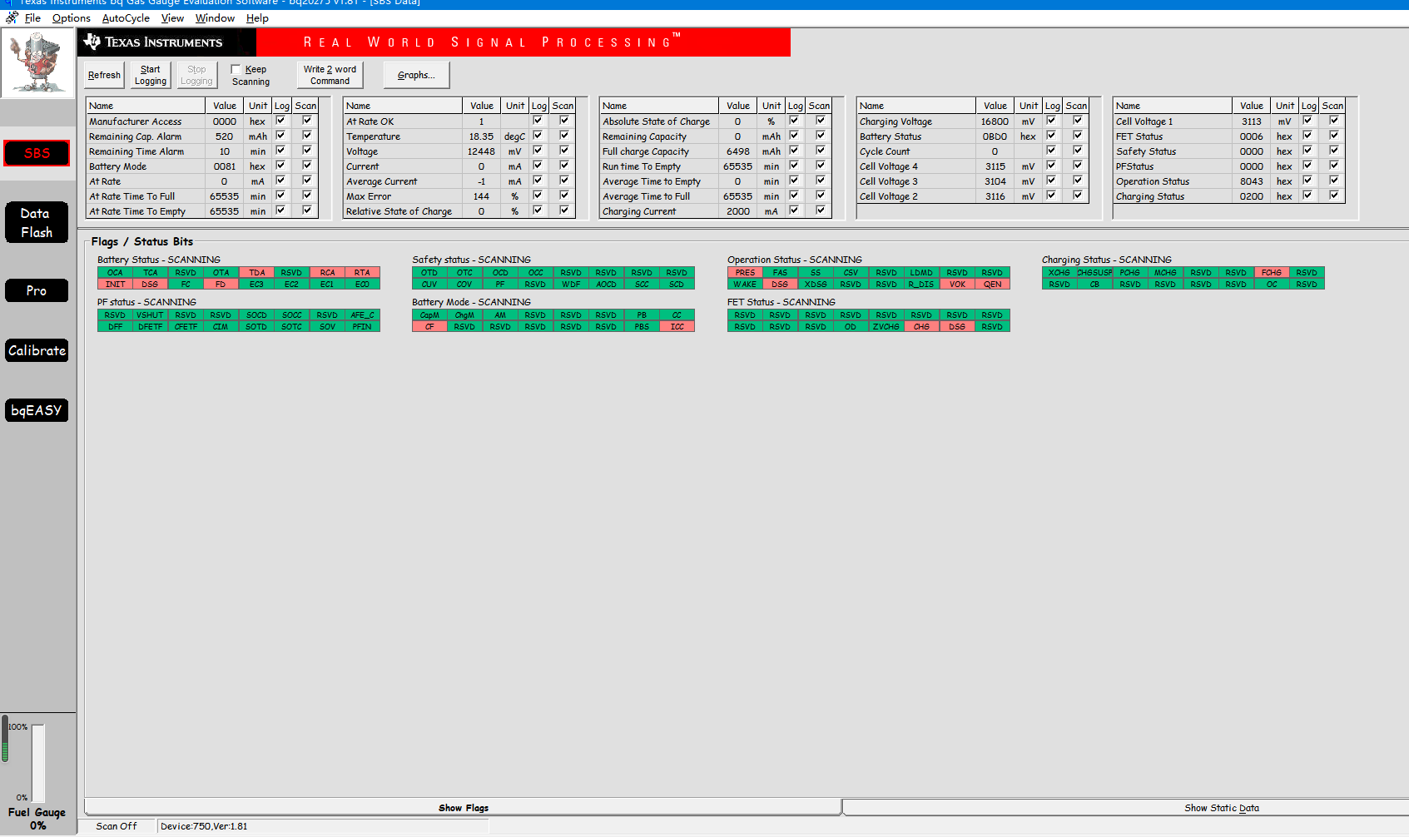
Task: Click the red TDA flag bit
Action: coord(256,273)
